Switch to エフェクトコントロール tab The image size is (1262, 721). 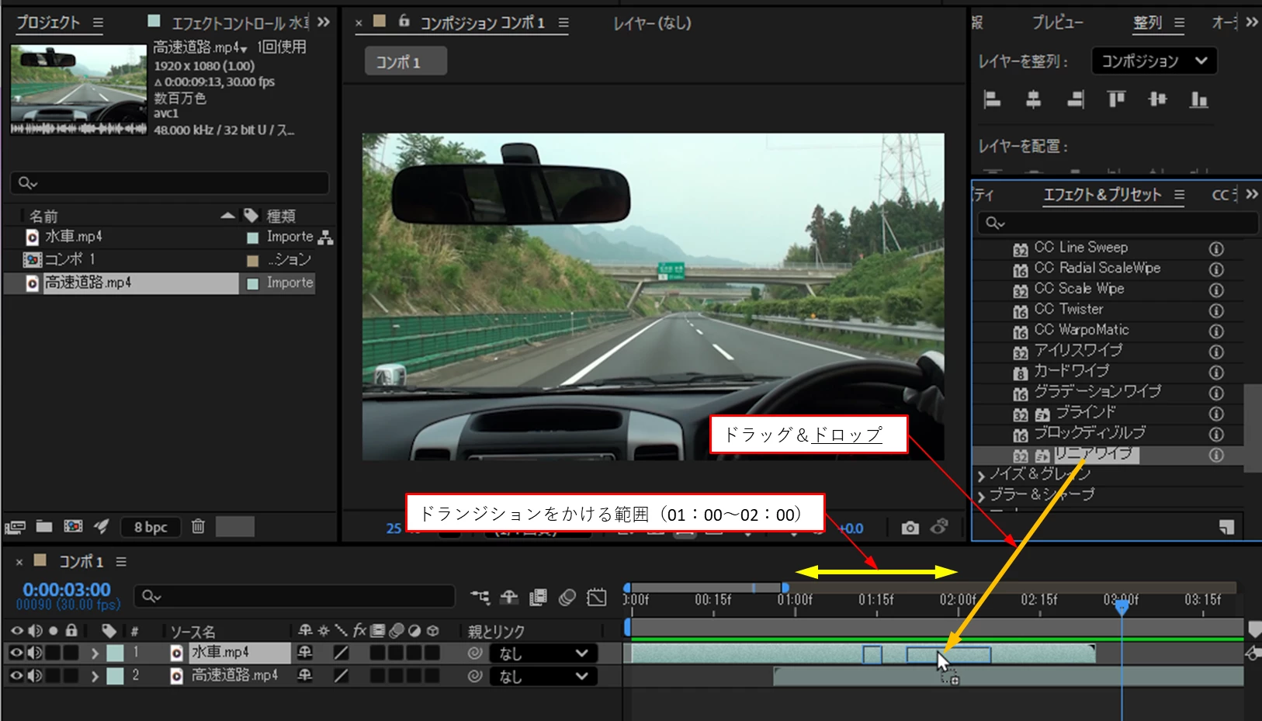tap(241, 23)
